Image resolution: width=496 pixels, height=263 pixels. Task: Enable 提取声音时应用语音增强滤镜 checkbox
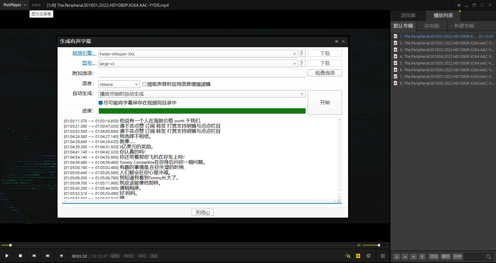pyautogui.click(x=145, y=84)
